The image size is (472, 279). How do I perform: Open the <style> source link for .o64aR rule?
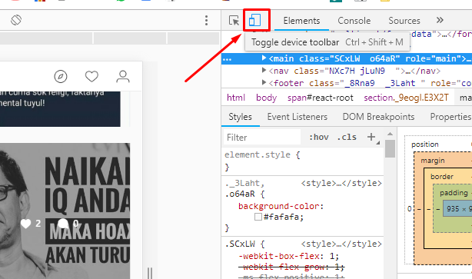(x=341, y=183)
